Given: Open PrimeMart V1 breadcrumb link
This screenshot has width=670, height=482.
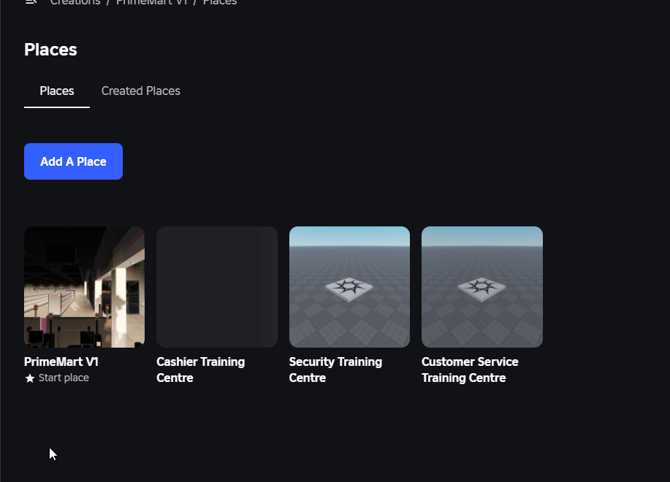Looking at the screenshot, I should [x=151, y=2].
